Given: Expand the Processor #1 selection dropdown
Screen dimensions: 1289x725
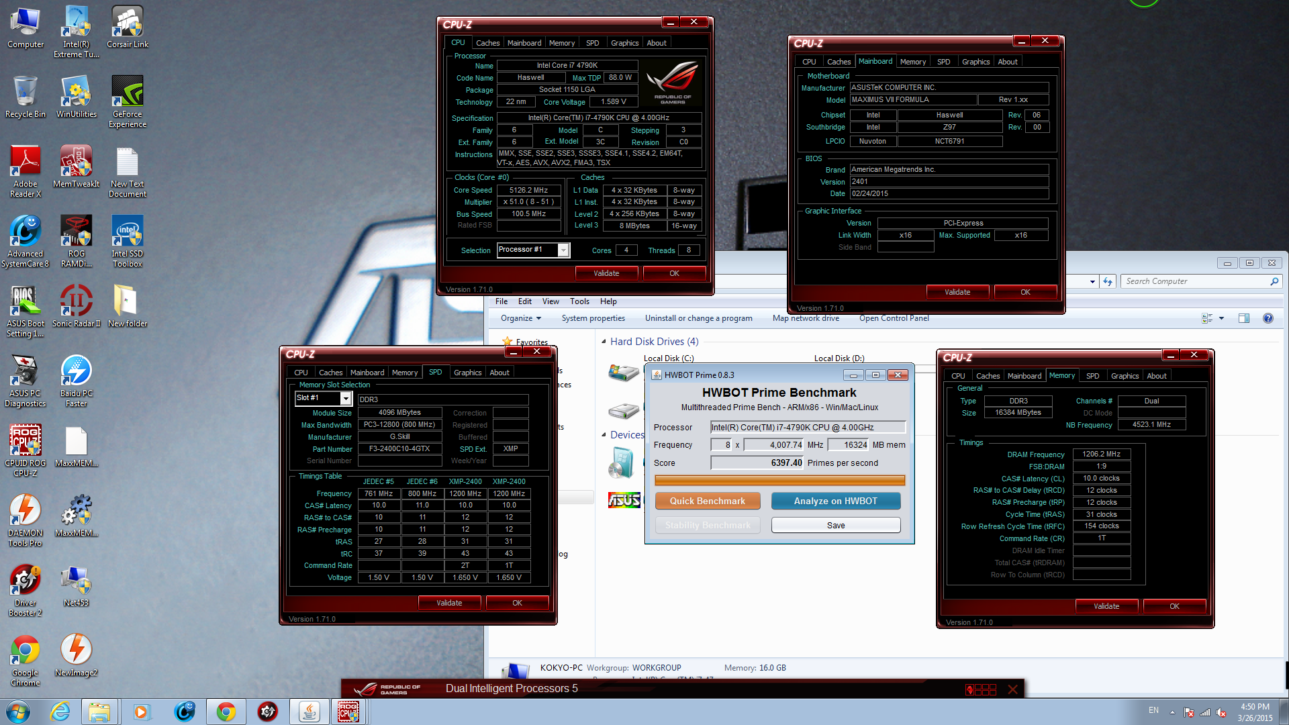Looking at the screenshot, I should coord(564,250).
